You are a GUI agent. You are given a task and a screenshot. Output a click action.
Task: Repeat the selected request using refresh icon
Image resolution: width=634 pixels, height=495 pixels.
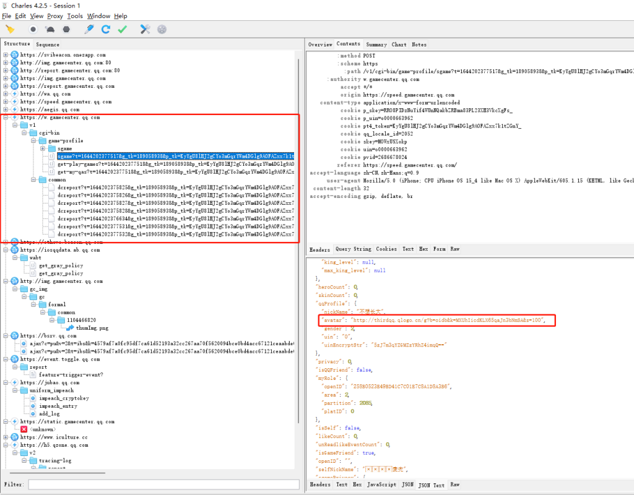(x=106, y=29)
